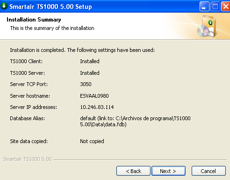The image size is (230, 180).
Task: Close the Setup window with the X
Action: pos(226,7)
